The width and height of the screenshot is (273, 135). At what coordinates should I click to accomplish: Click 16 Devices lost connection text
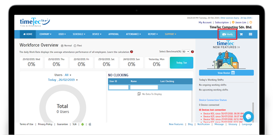coord(212,110)
